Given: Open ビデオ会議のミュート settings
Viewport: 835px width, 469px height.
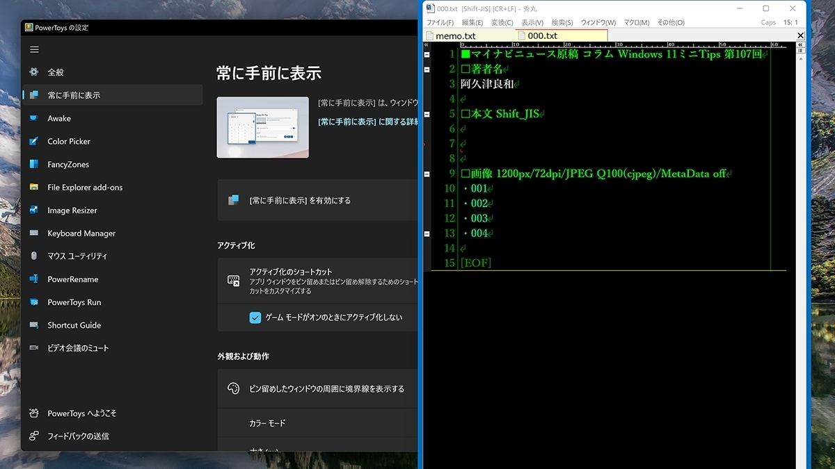Looking at the screenshot, I should click(x=113, y=348).
